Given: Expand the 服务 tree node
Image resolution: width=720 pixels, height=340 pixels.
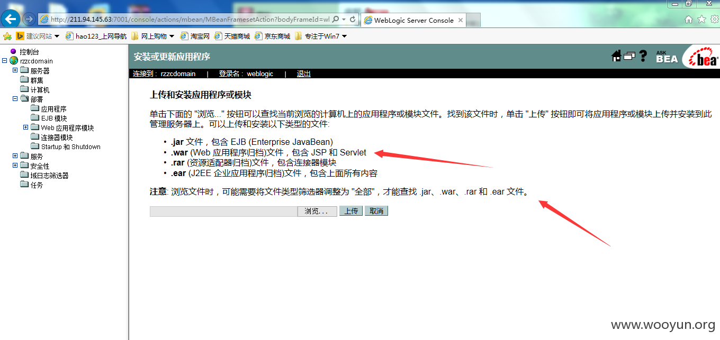Looking at the screenshot, I should point(15,156).
